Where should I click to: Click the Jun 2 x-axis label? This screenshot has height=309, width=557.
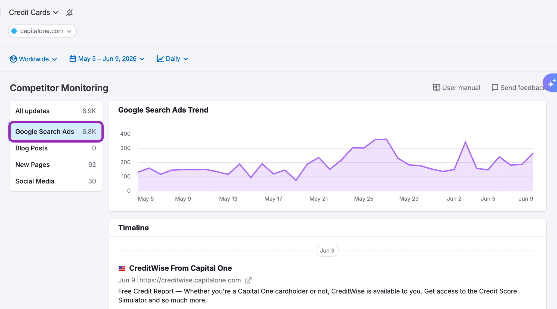click(x=454, y=199)
